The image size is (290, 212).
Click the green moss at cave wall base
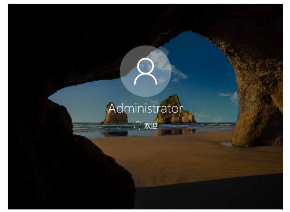[238, 141]
